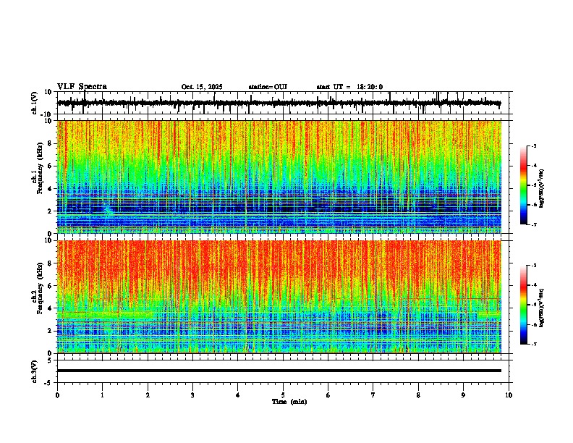Click tick "0" on the time axis
This screenshot has height=443, width=573.
pyautogui.click(x=57, y=395)
